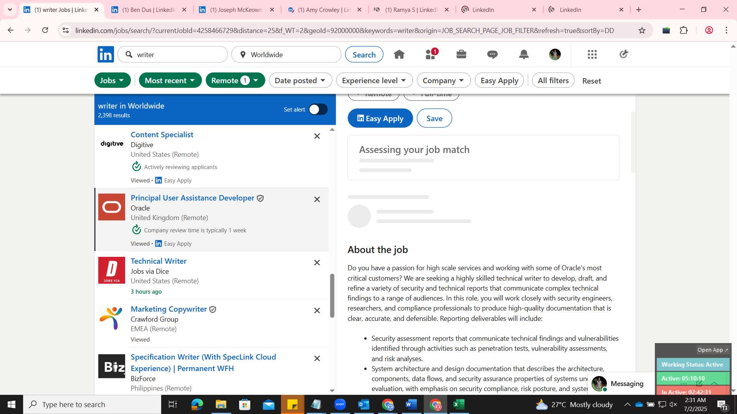Open Microsoft Edge from taskbar
This screenshot has height=414, width=737.
click(x=197, y=404)
